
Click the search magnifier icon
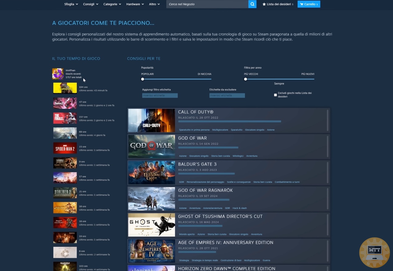point(252,4)
